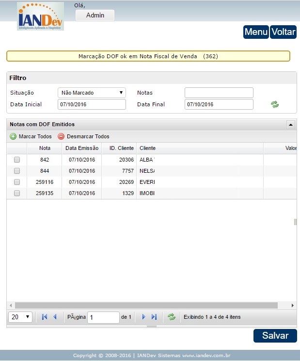Reload grid with pager refresh icon
The width and height of the screenshot is (300, 361).
coord(172,317)
